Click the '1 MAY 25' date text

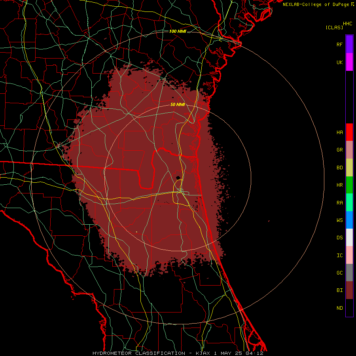(x=228, y=353)
